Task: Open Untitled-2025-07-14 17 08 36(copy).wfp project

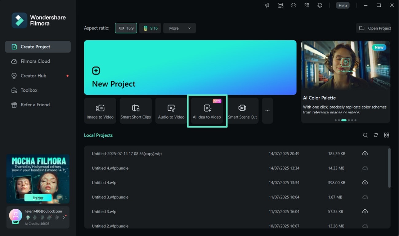Action: tap(236, 154)
